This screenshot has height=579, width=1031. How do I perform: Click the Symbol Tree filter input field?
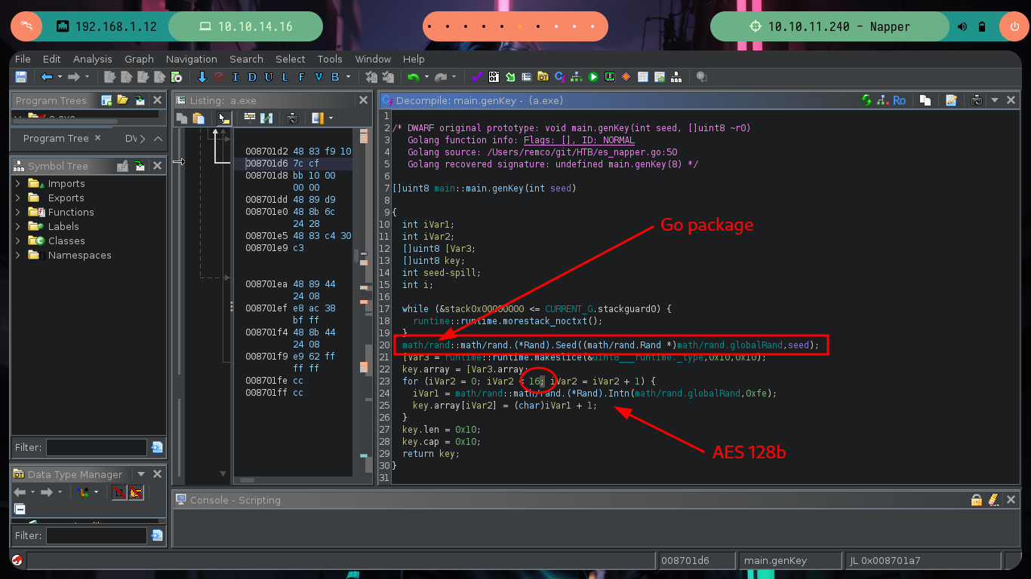coord(97,447)
